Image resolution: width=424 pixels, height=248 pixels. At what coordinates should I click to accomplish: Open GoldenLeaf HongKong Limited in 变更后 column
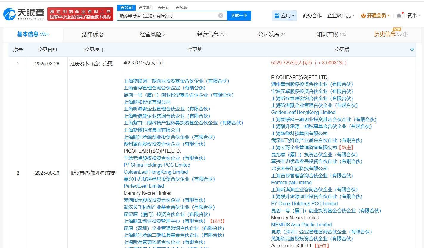coord(303,112)
